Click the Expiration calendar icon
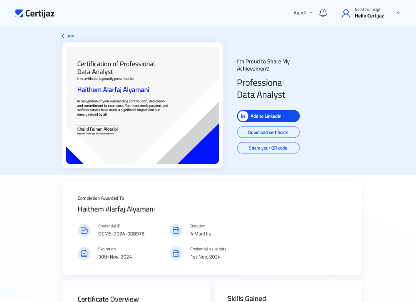 pyautogui.click(x=84, y=253)
